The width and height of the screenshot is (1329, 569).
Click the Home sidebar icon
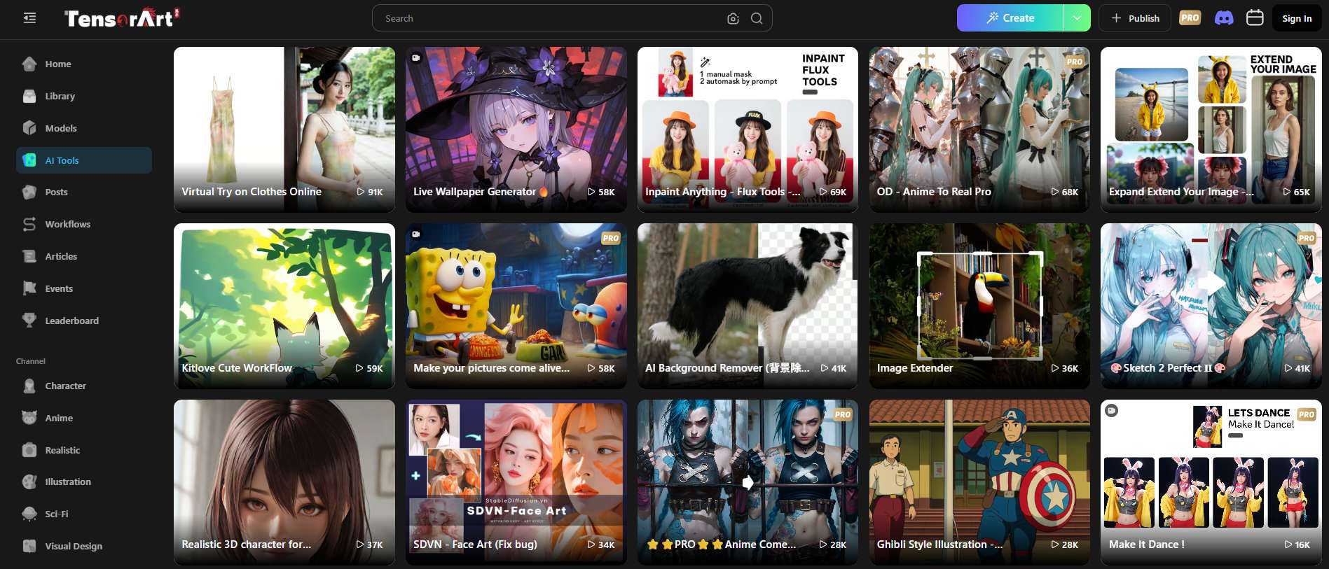[x=29, y=64]
